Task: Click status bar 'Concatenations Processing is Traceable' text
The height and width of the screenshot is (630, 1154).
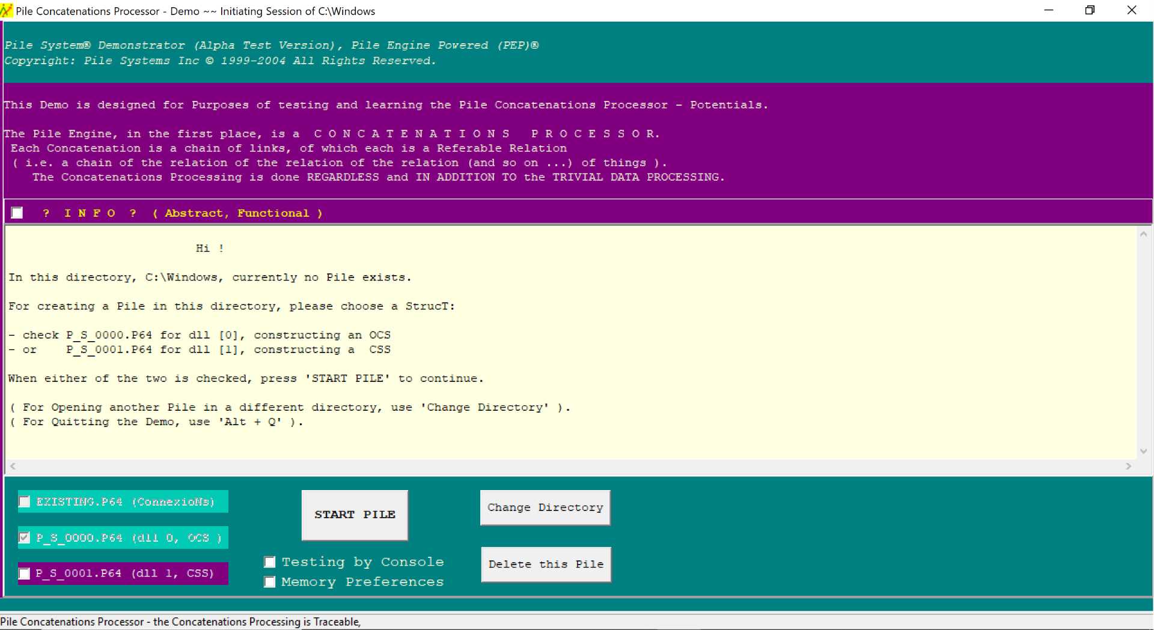Action: [x=257, y=622]
